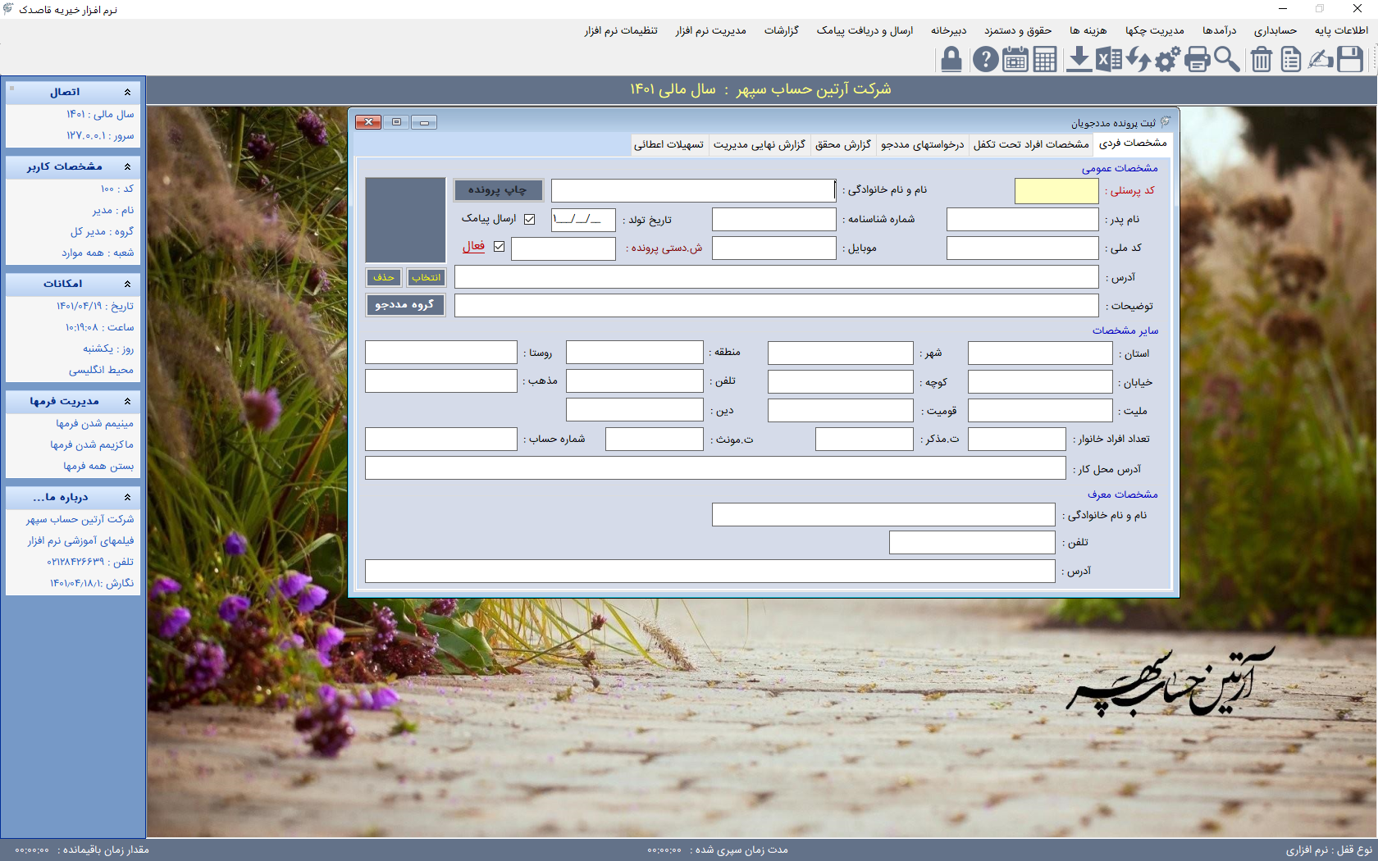
Task: Click the save floppy disk toolbar icon
Action: [x=1349, y=59]
